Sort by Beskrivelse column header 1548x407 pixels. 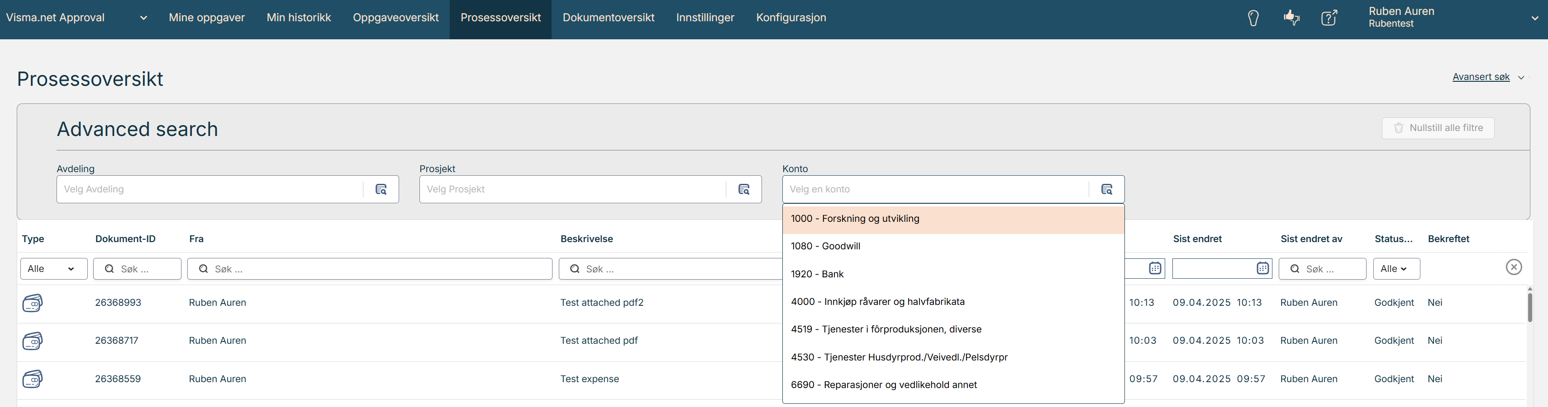tap(586, 239)
